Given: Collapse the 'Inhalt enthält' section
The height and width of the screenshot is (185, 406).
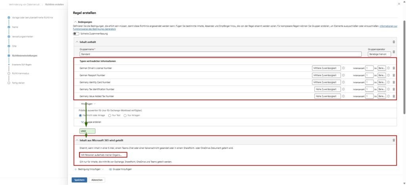Looking at the screenshot, I should [x=77, y=42].
